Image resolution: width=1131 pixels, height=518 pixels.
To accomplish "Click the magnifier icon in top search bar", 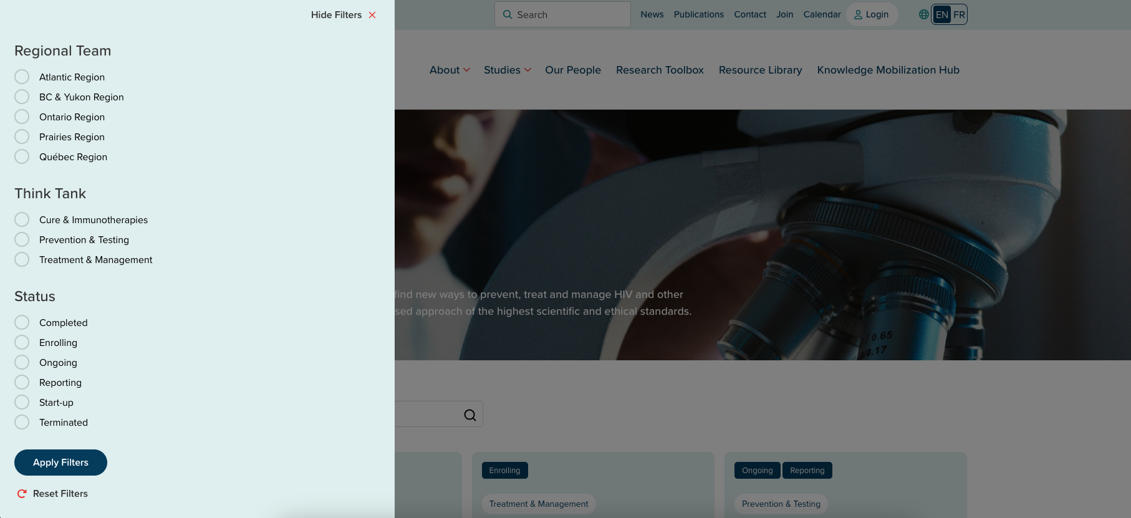I will click(x=508, y=14).
